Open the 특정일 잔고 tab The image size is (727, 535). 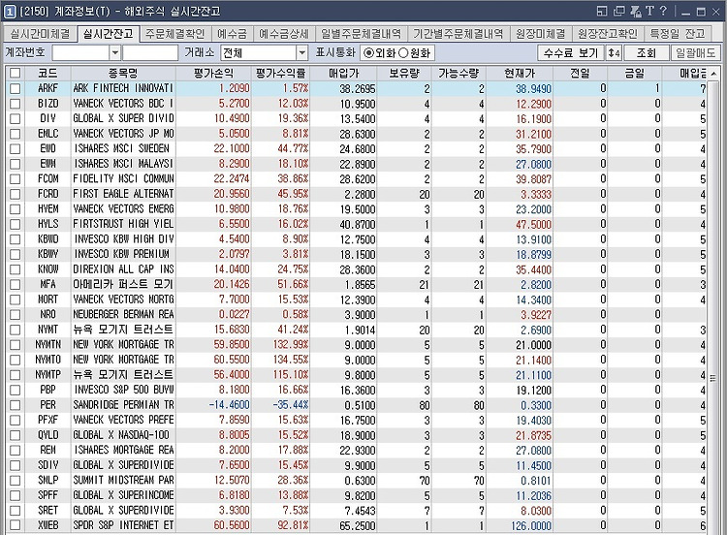point(677,34)
